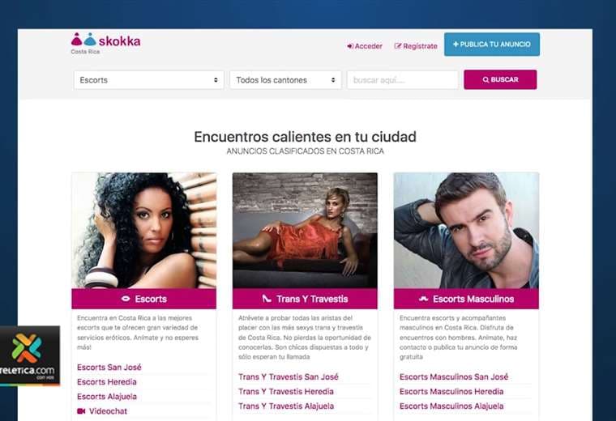Click the lips icon beside Escorts
The width and height of the screenshot is (616, 421).
pyautogui.click(x=126, y=299)
